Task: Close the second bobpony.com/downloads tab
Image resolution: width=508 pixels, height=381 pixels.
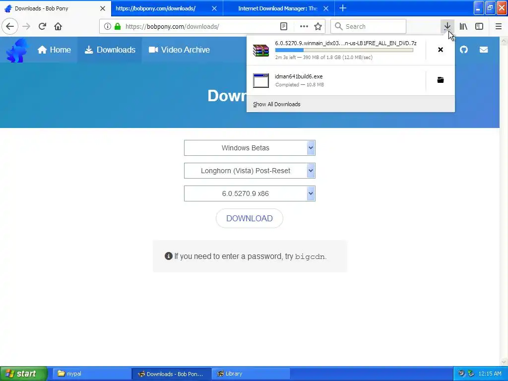Action: (x=214, y=8)
